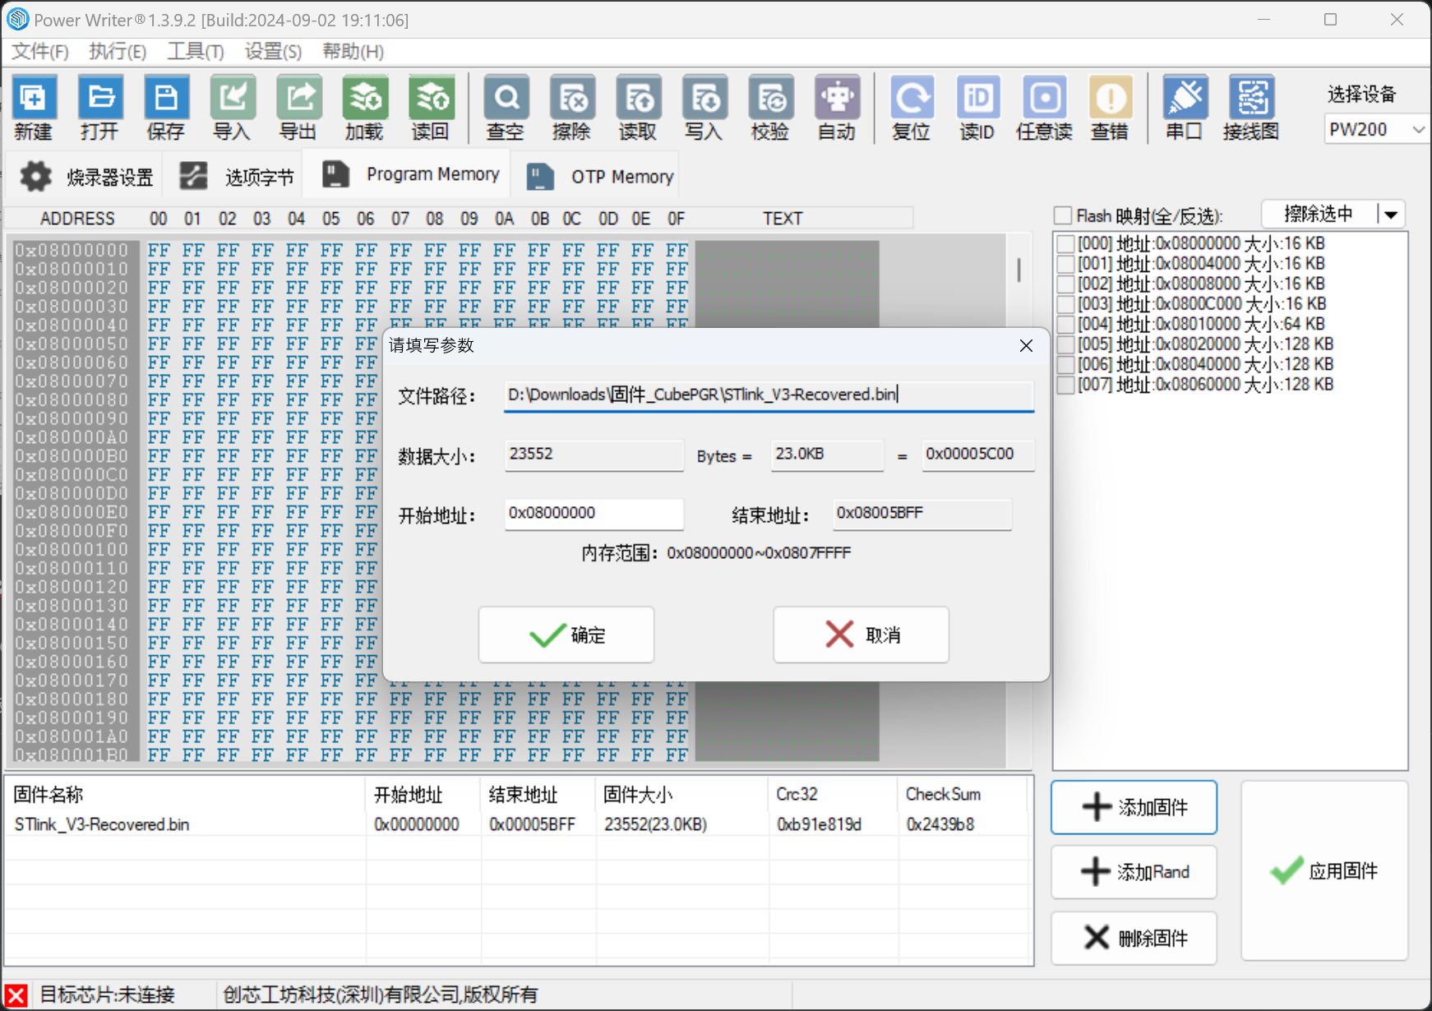Click the 添加固件 button
This screenshot has width=1432, height=1011.
[1134, 807]
